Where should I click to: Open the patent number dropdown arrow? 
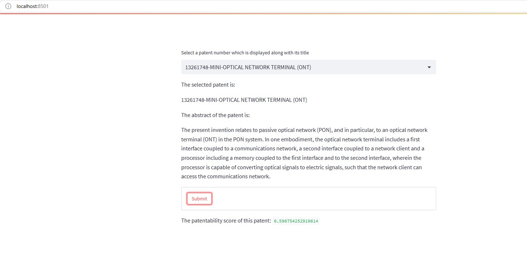429,67
